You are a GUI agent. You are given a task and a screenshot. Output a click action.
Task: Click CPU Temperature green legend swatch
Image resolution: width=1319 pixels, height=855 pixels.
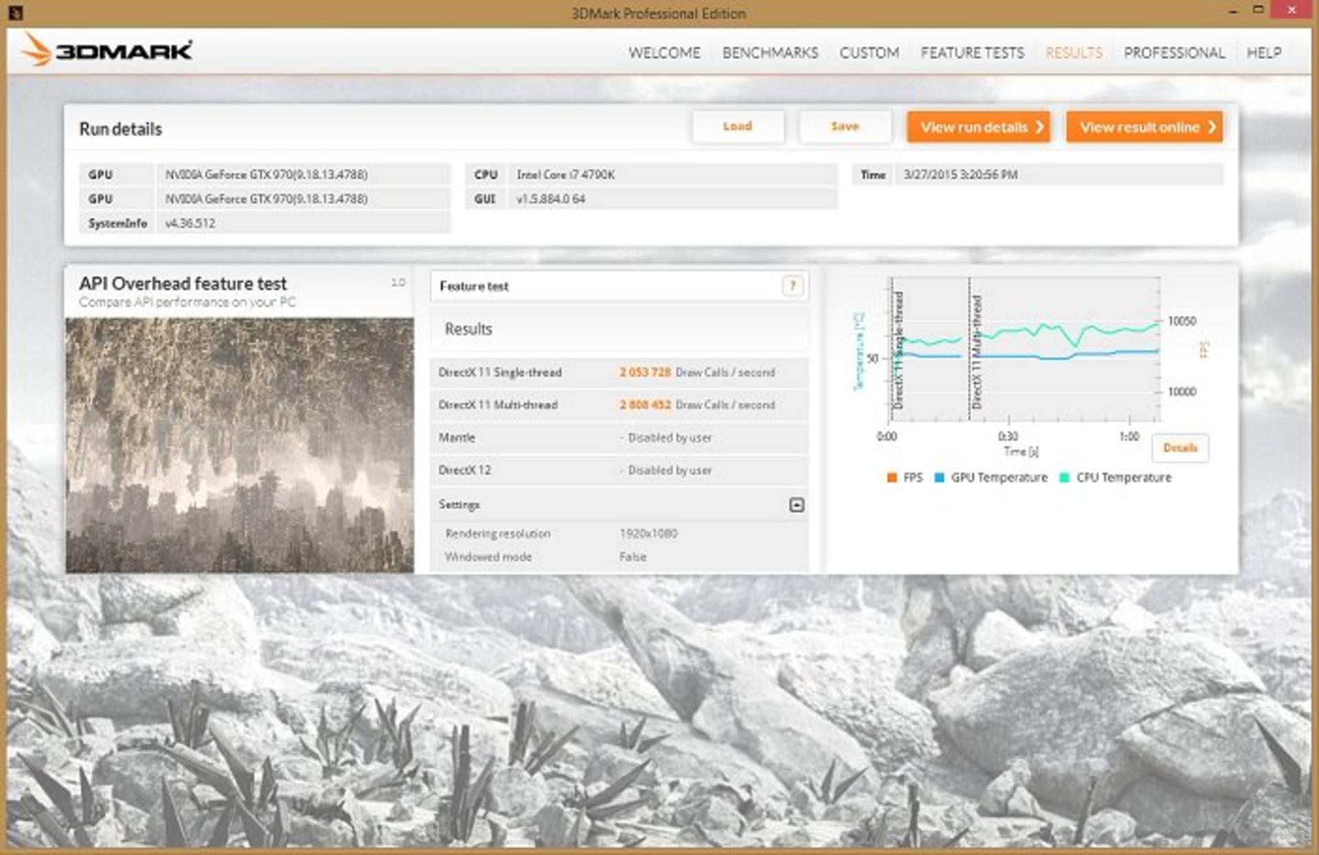pyautogui.click(x=1064, y=477)
